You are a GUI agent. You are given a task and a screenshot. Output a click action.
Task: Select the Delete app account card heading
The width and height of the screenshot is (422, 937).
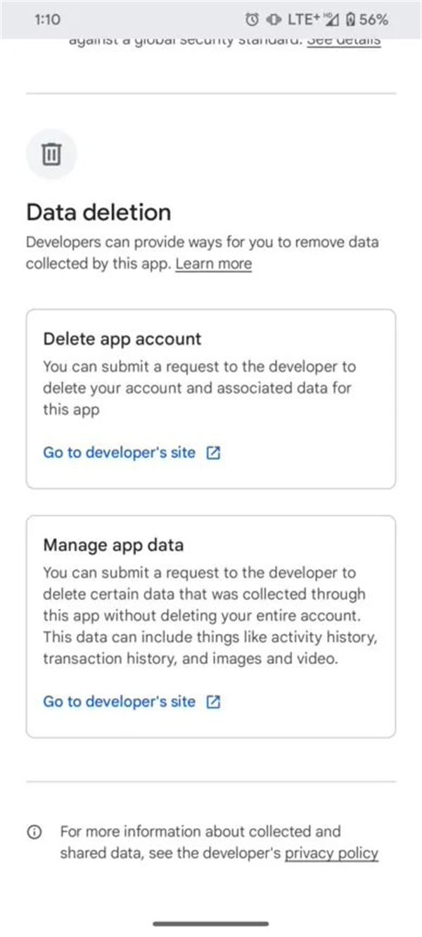coord(122,339)
